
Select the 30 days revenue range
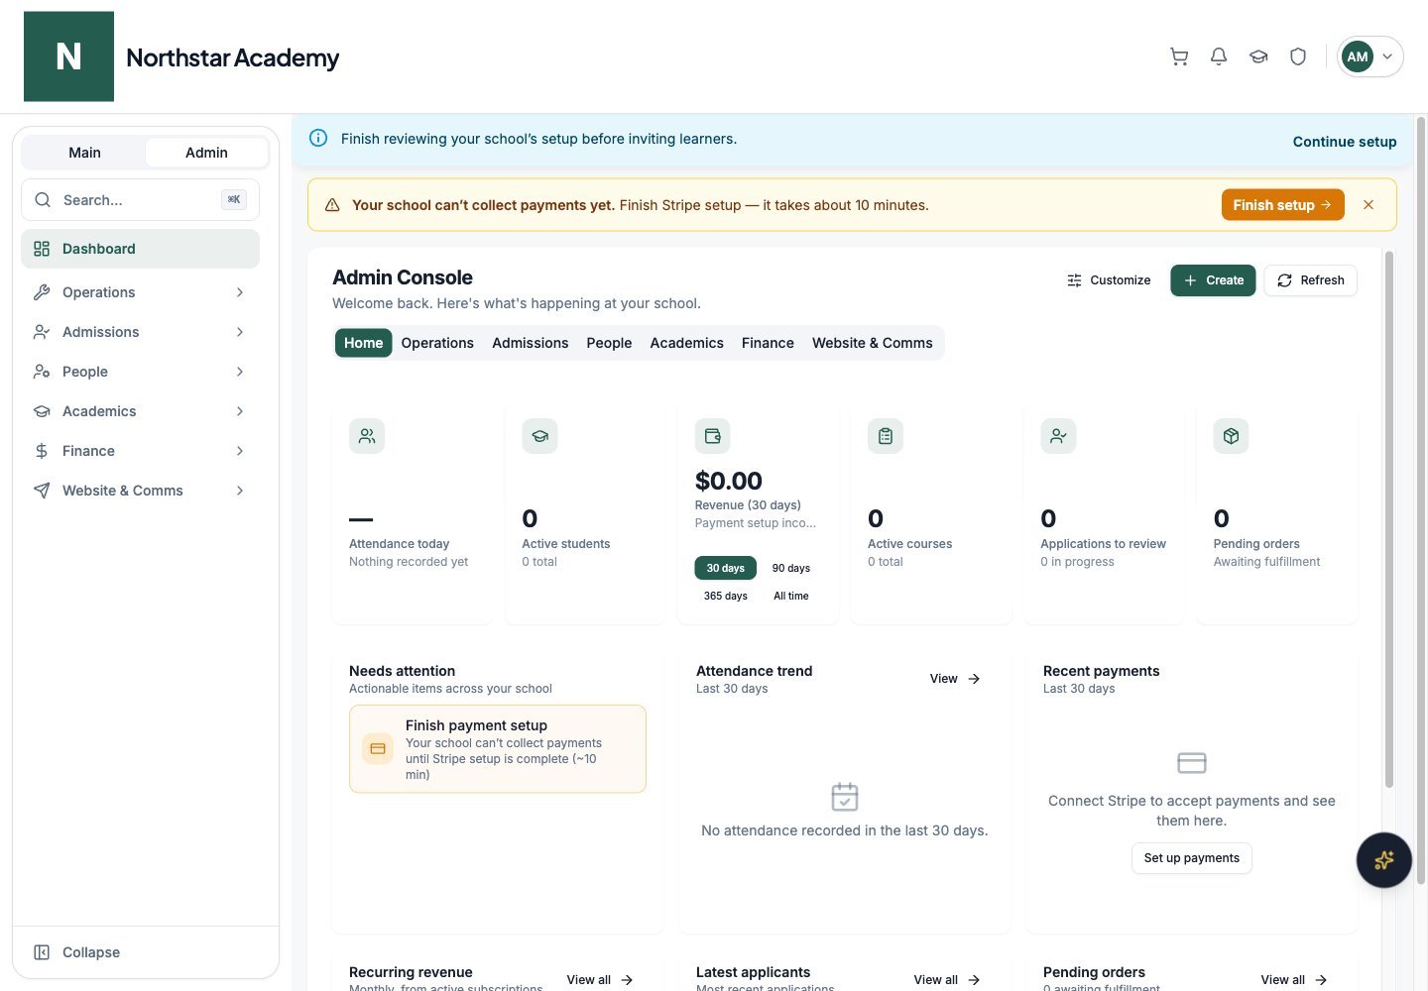coord(726,568)
